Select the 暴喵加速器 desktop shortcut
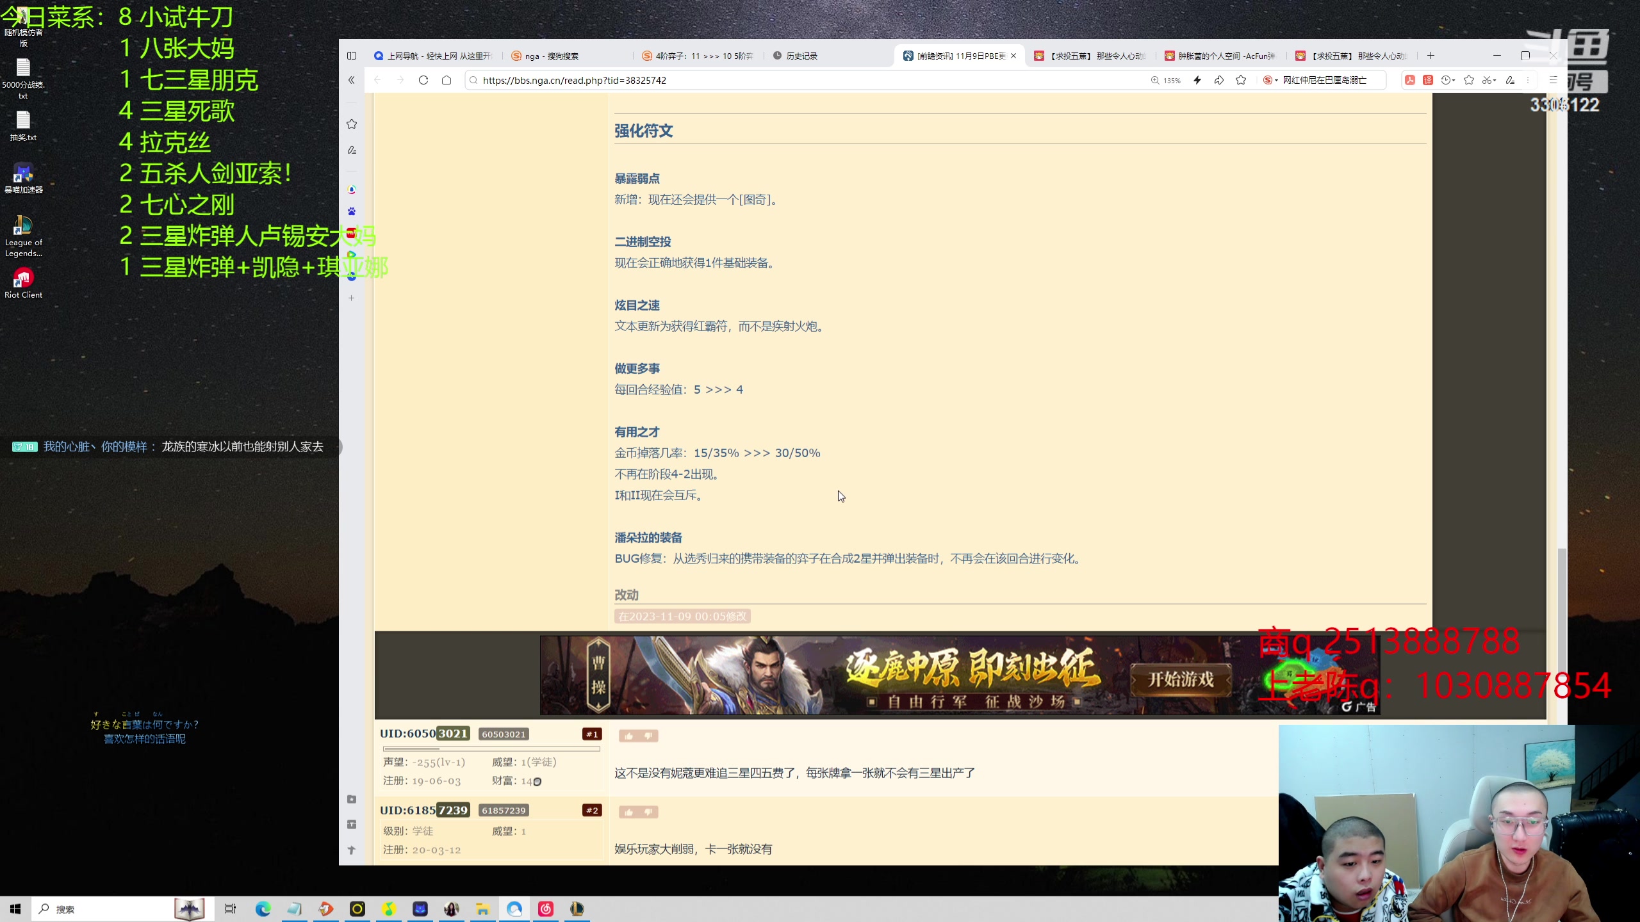 coord(23,178)
